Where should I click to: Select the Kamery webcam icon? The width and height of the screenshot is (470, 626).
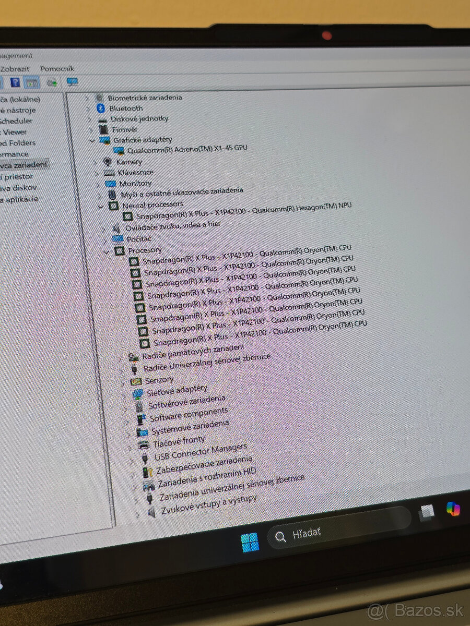107,162
